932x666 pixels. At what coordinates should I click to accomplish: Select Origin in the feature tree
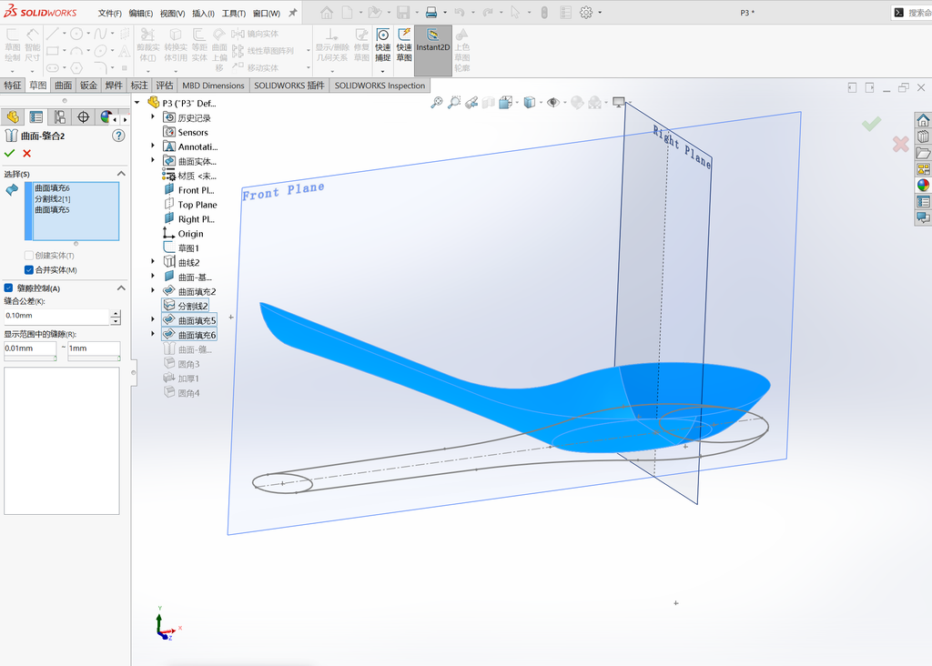pyautogui.click(x=190, y=234)
